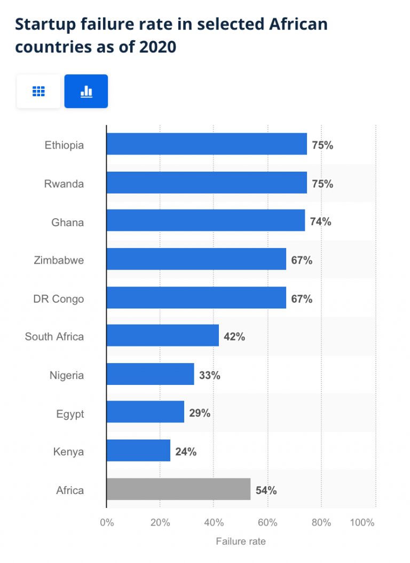Select the South Africa bar
The image size is (410, 563).
(162, 337)
